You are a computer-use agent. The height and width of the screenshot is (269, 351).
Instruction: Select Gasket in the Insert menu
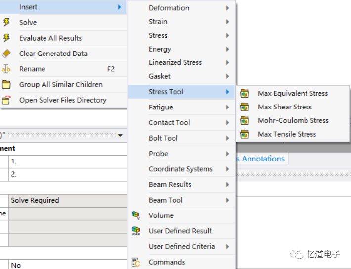pyautogui.click(x=181, y=76)
